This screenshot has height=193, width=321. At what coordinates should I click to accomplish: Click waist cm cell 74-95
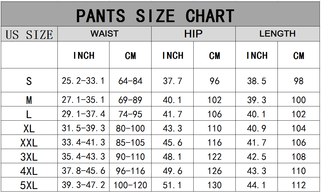tap(130, 114)
